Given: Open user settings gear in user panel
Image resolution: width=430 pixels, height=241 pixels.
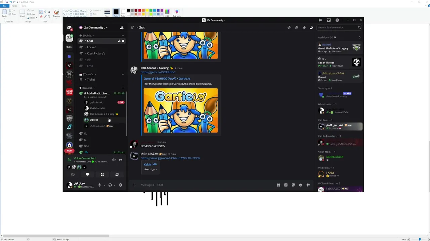Looking at the screenshot, I should pos(121,185).
